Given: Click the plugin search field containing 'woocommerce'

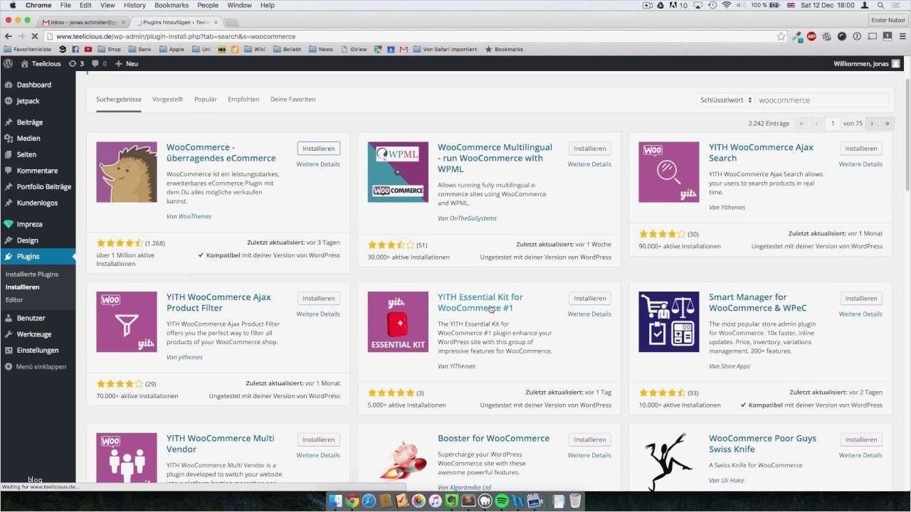Looking at the screenshot, I should click(822, 100).
